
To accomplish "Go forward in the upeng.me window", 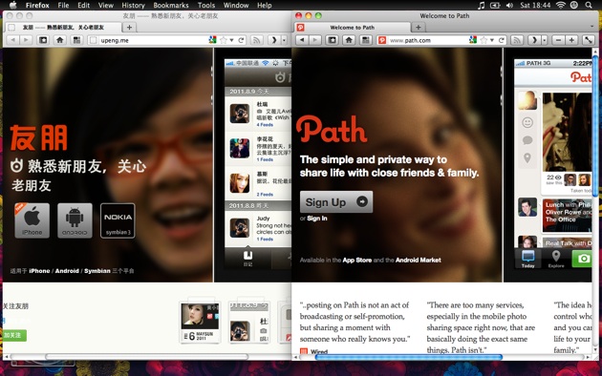I will (x=26, y=40).
